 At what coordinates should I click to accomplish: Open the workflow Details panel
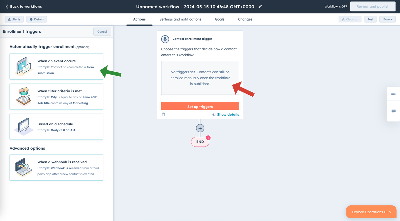pyautogui.click(x=37, y=19)
